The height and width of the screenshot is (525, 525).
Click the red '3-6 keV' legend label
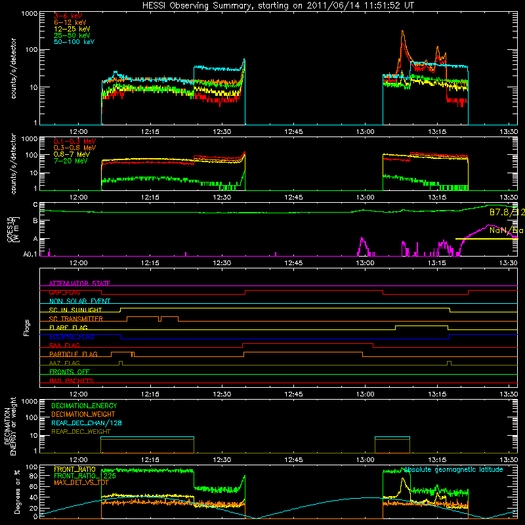[x=68, y=16]
